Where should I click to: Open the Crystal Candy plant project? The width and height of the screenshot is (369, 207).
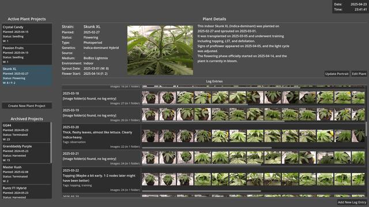[27, 34]
